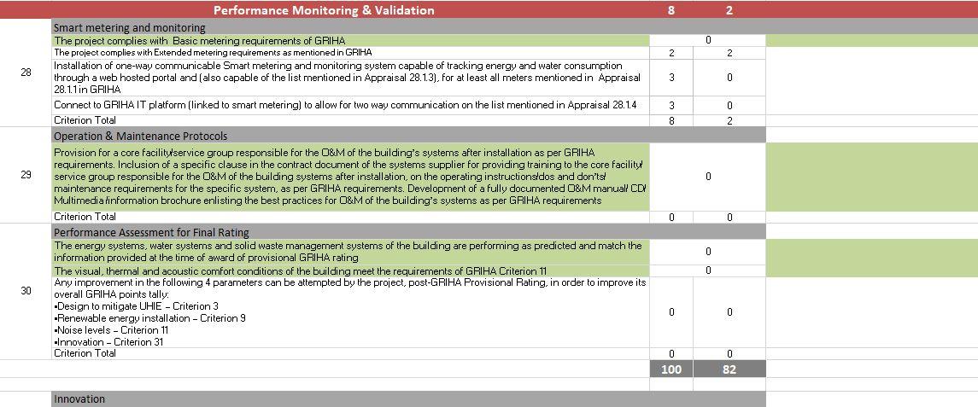The image size is (978, 407).
Task: Click the 0 score for acoustic comfort row
Action: click(x=708, y=270)
